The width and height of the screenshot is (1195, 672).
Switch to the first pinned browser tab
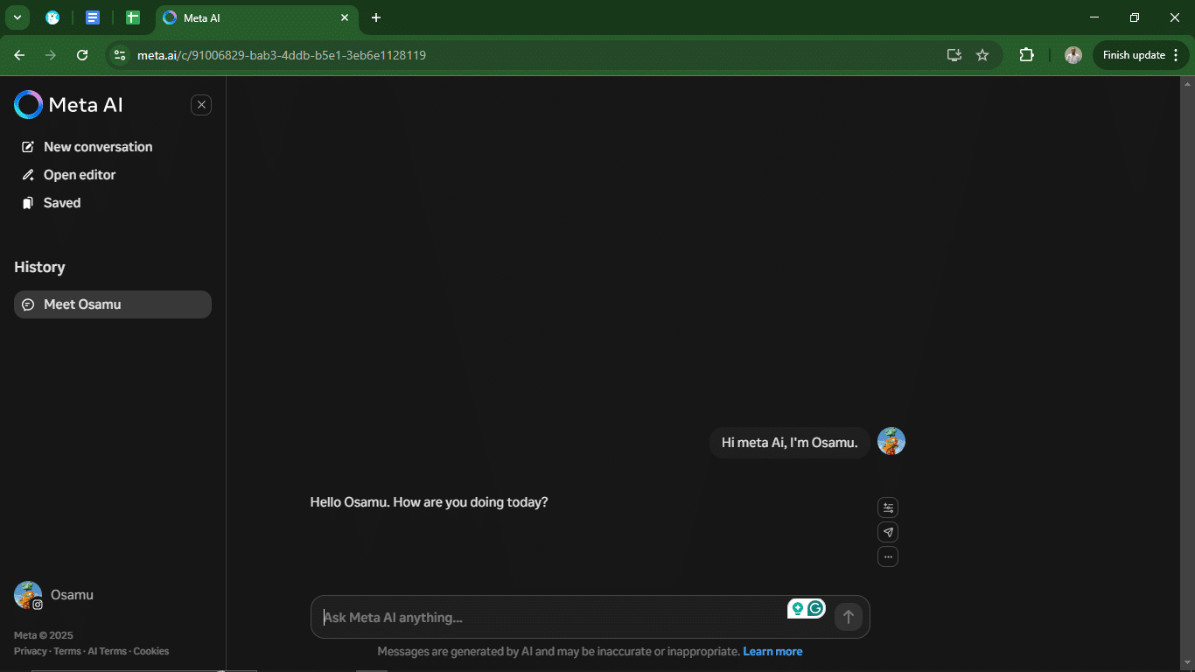(x=52, y=17)
